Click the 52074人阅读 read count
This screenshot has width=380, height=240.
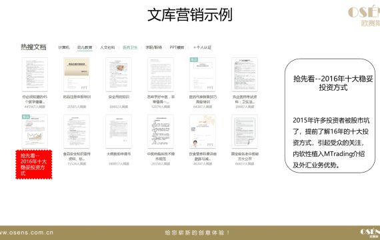tap(161, 107)
